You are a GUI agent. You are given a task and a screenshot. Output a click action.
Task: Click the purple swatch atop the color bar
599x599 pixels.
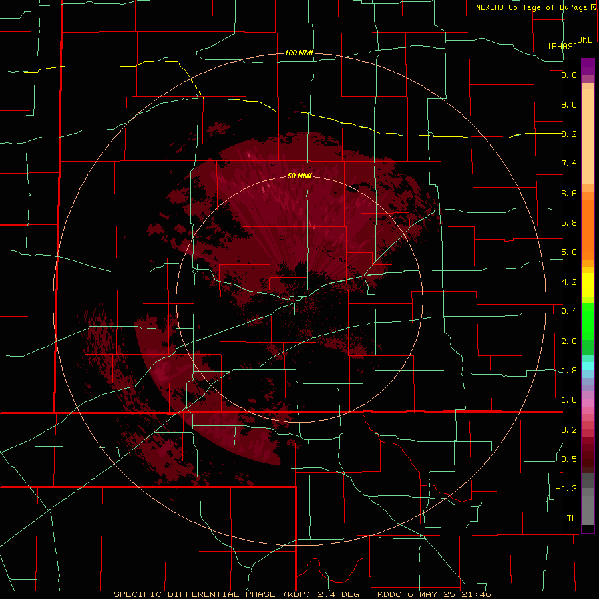(588, 67)
